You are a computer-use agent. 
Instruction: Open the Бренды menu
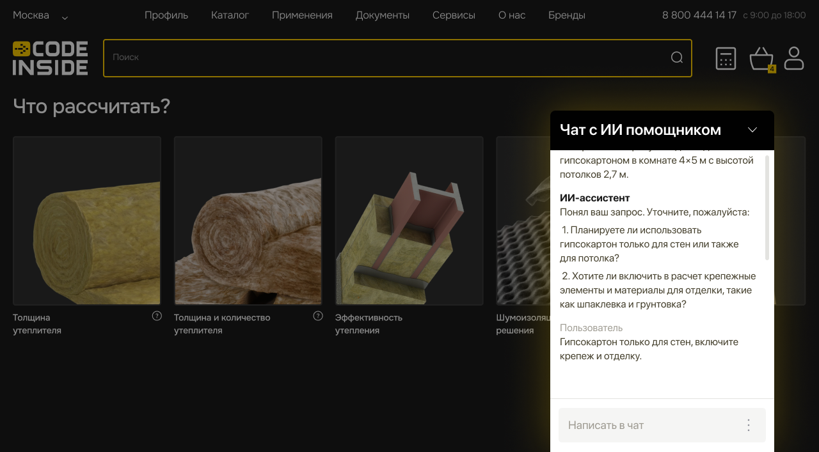tap(567, 15)
